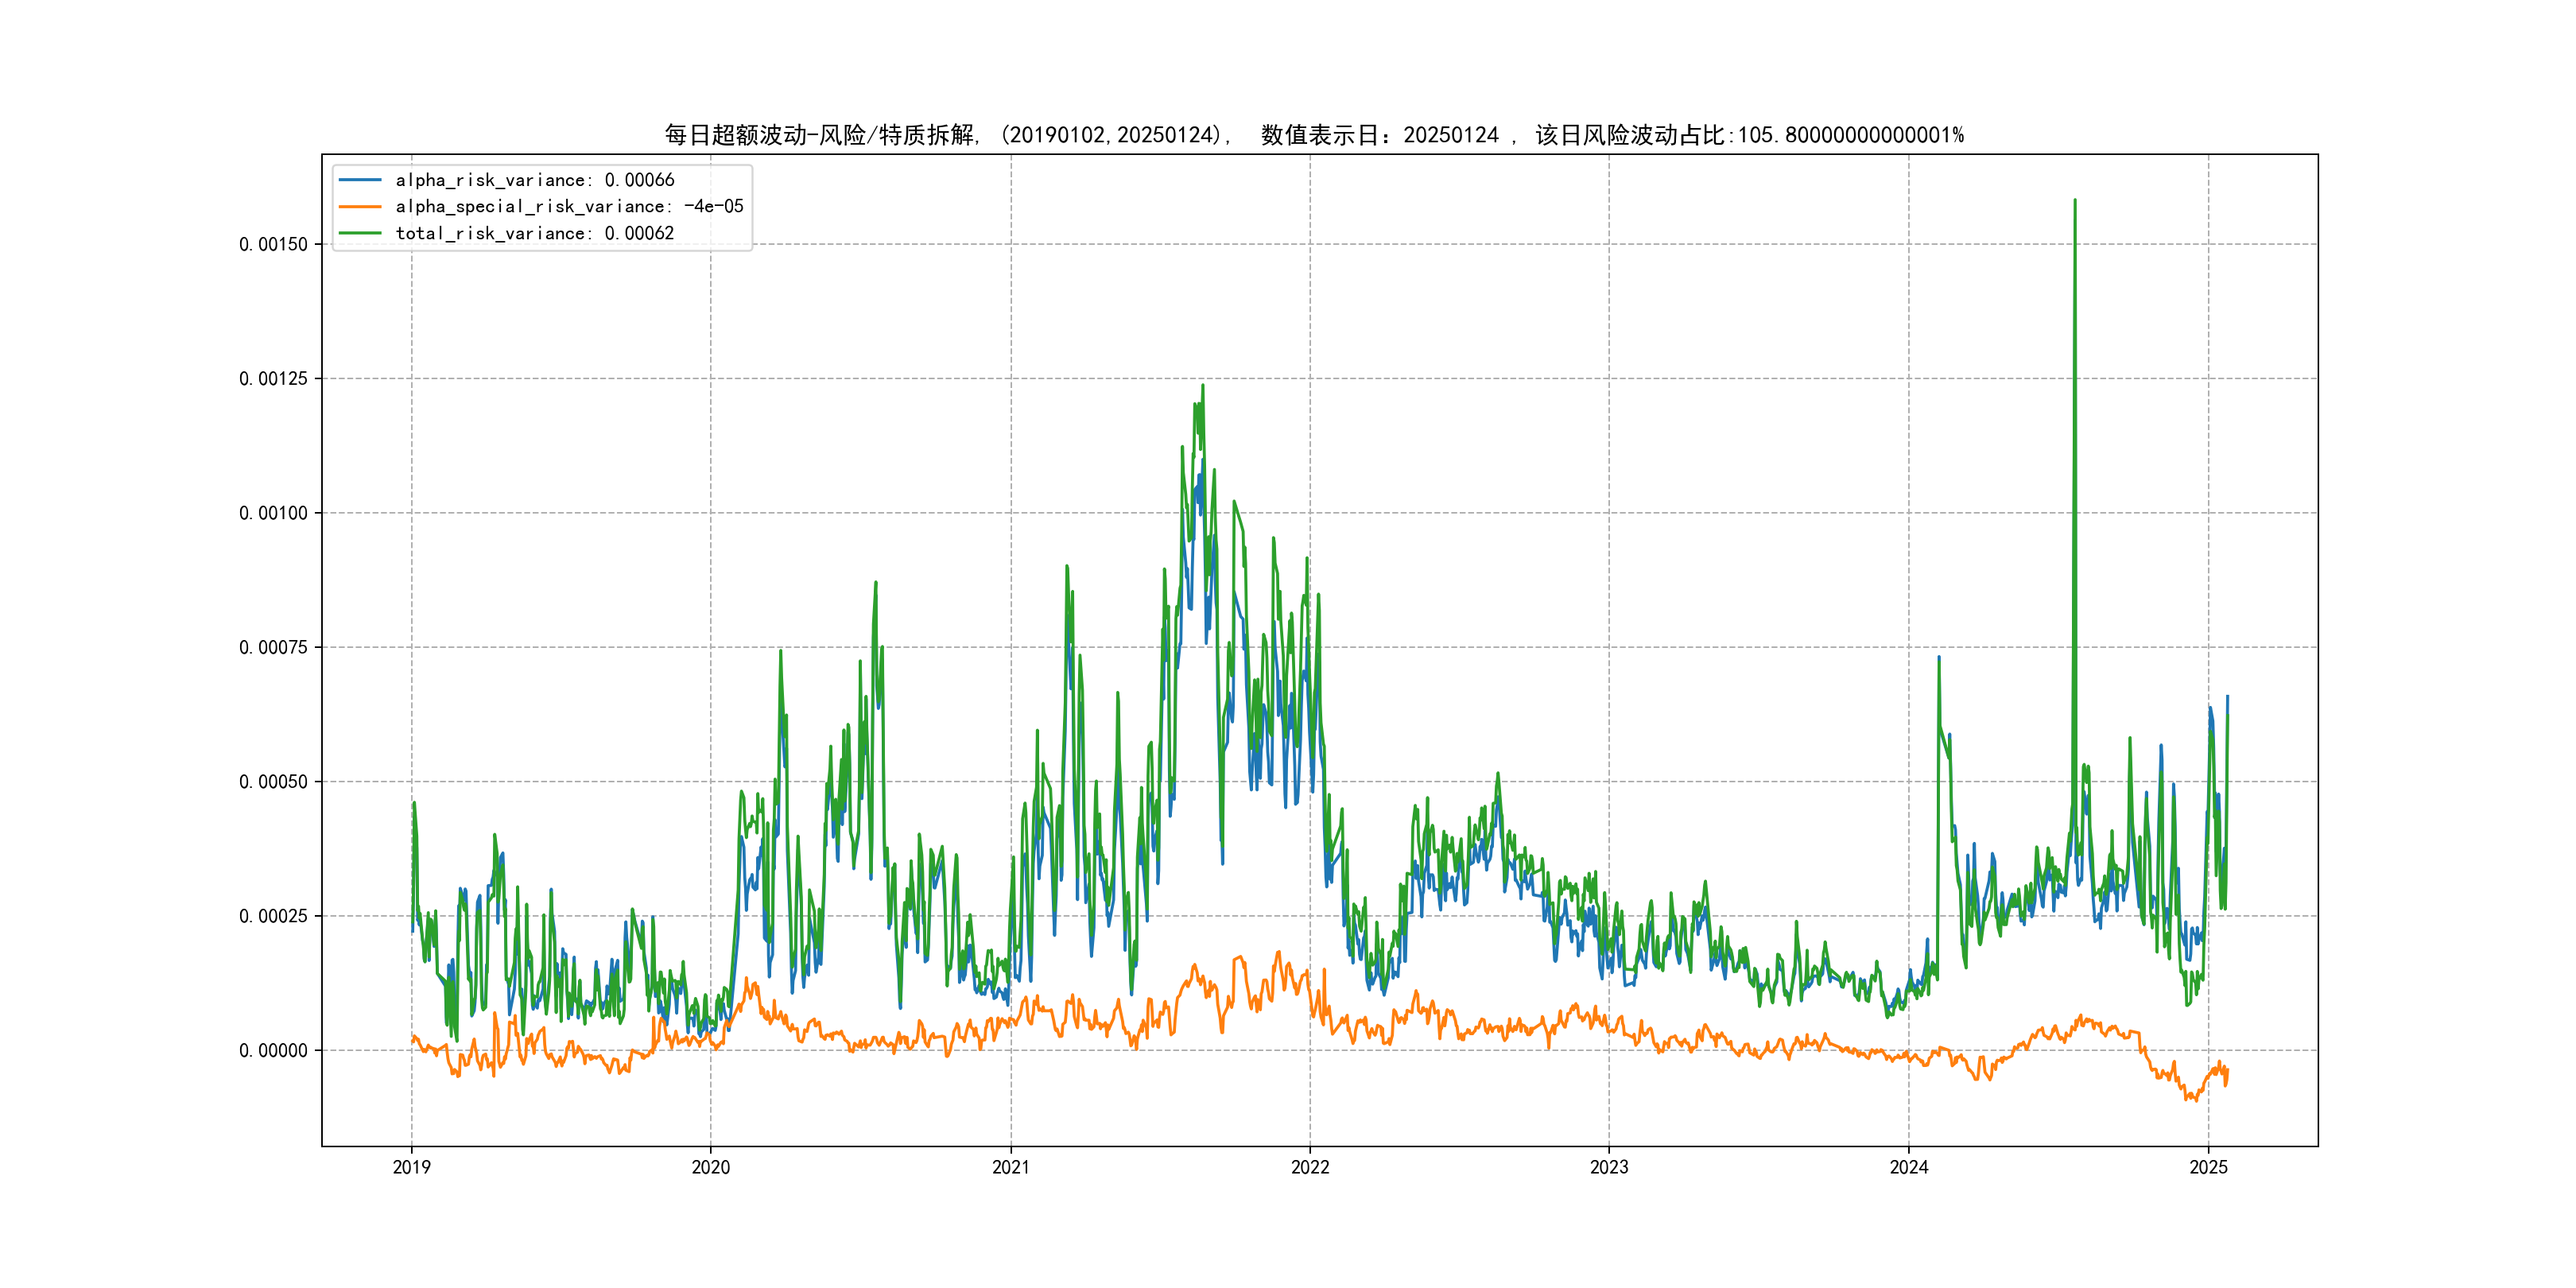Click the 2020 x-axis tick label

click(x=711, y=1167)
